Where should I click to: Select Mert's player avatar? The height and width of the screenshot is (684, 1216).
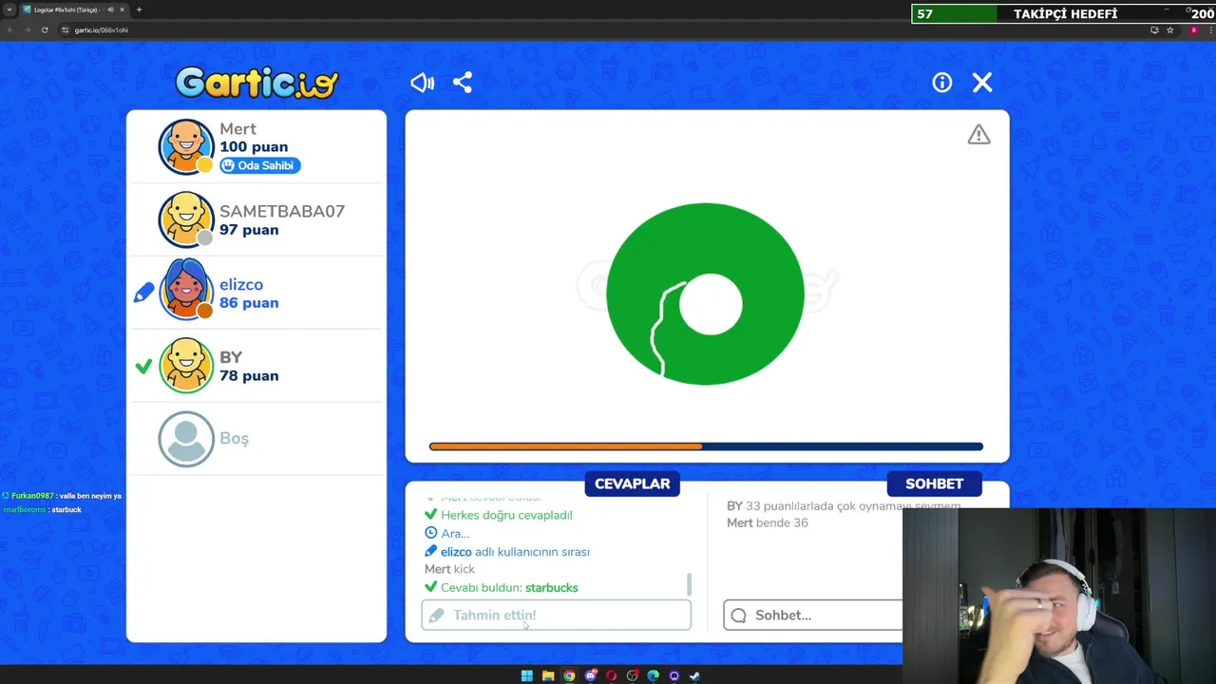(186, 146)
